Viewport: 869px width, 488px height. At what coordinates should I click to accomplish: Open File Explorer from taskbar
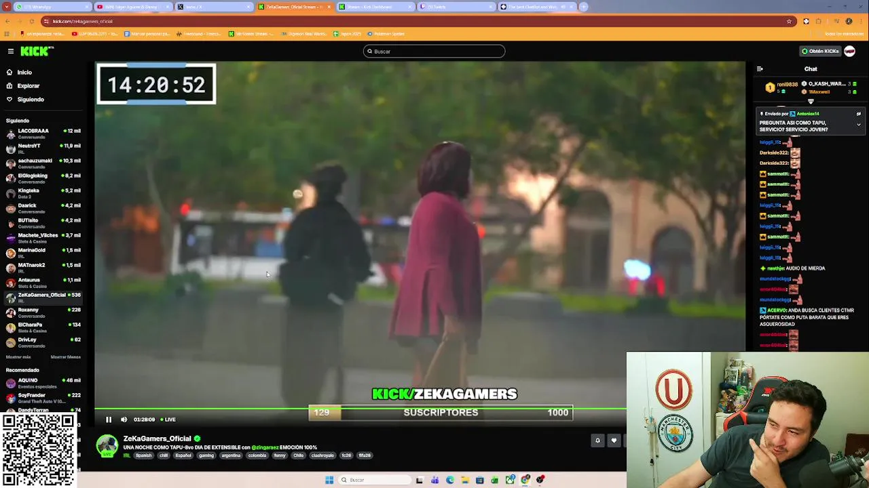(x=465, y=480)
